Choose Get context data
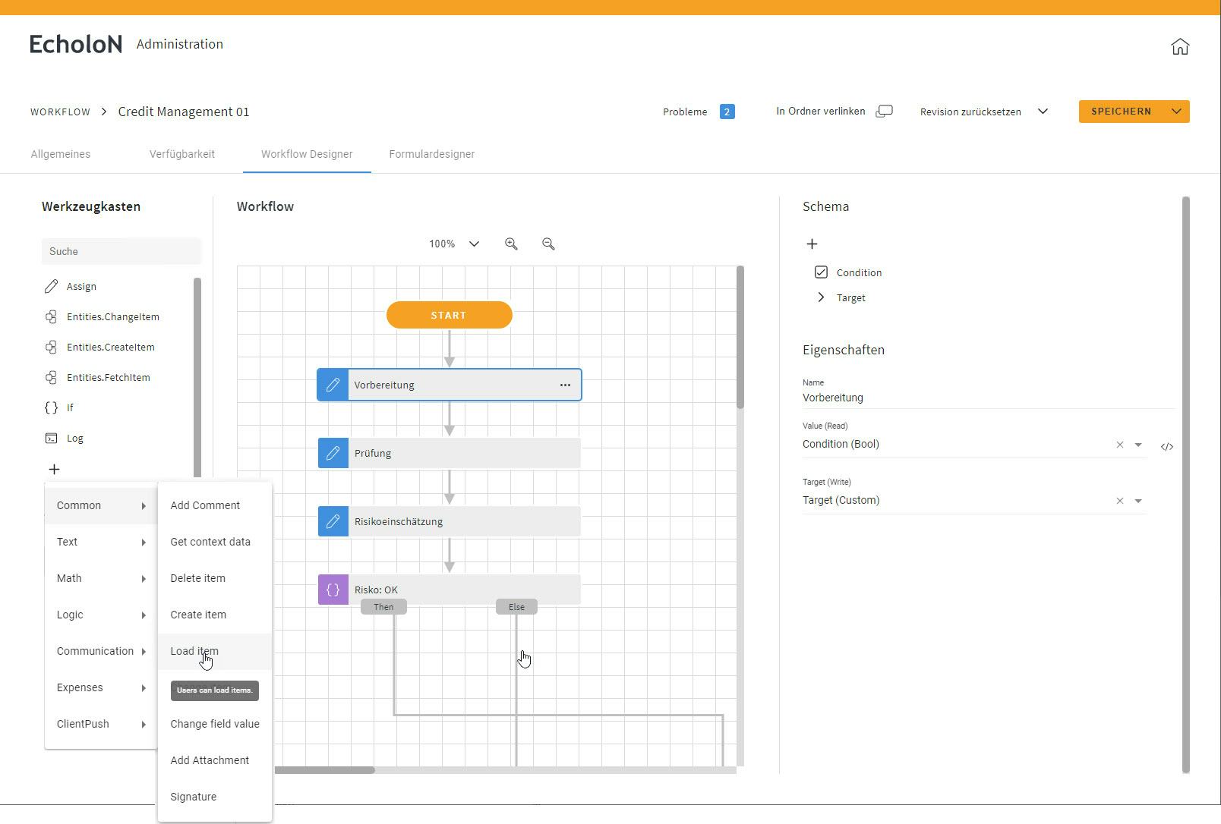1221x824 pixels. click(x=215, y=542)
